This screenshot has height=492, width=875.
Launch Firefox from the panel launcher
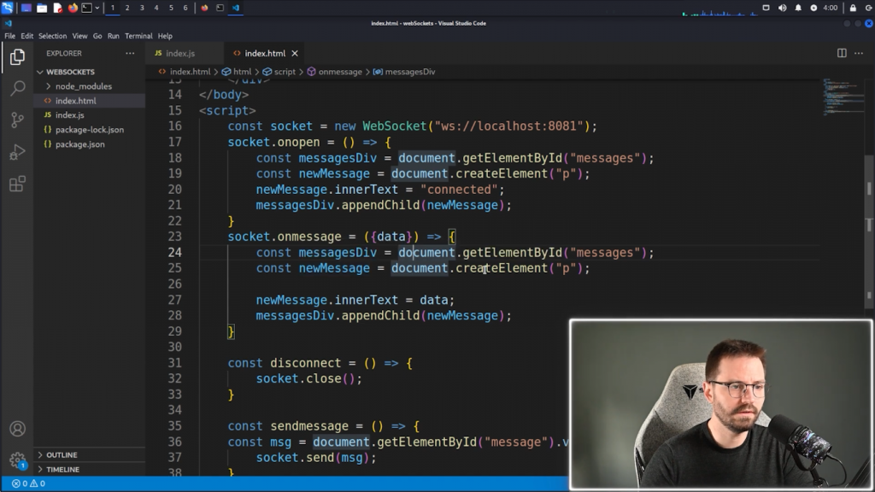[x=73, y=8]
